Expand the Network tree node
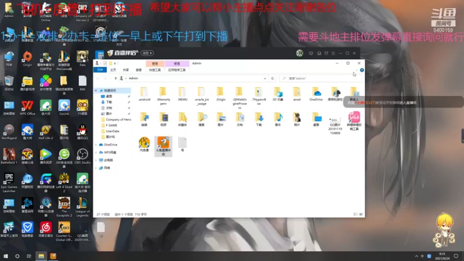The image size is (464, 261). pos(96,168)
